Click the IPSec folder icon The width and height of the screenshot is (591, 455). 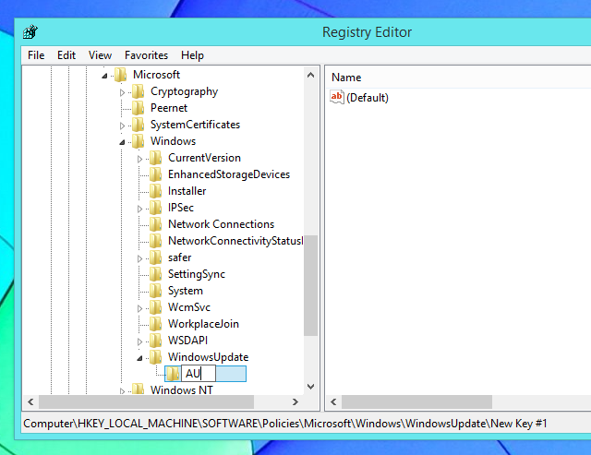(156, 207)
